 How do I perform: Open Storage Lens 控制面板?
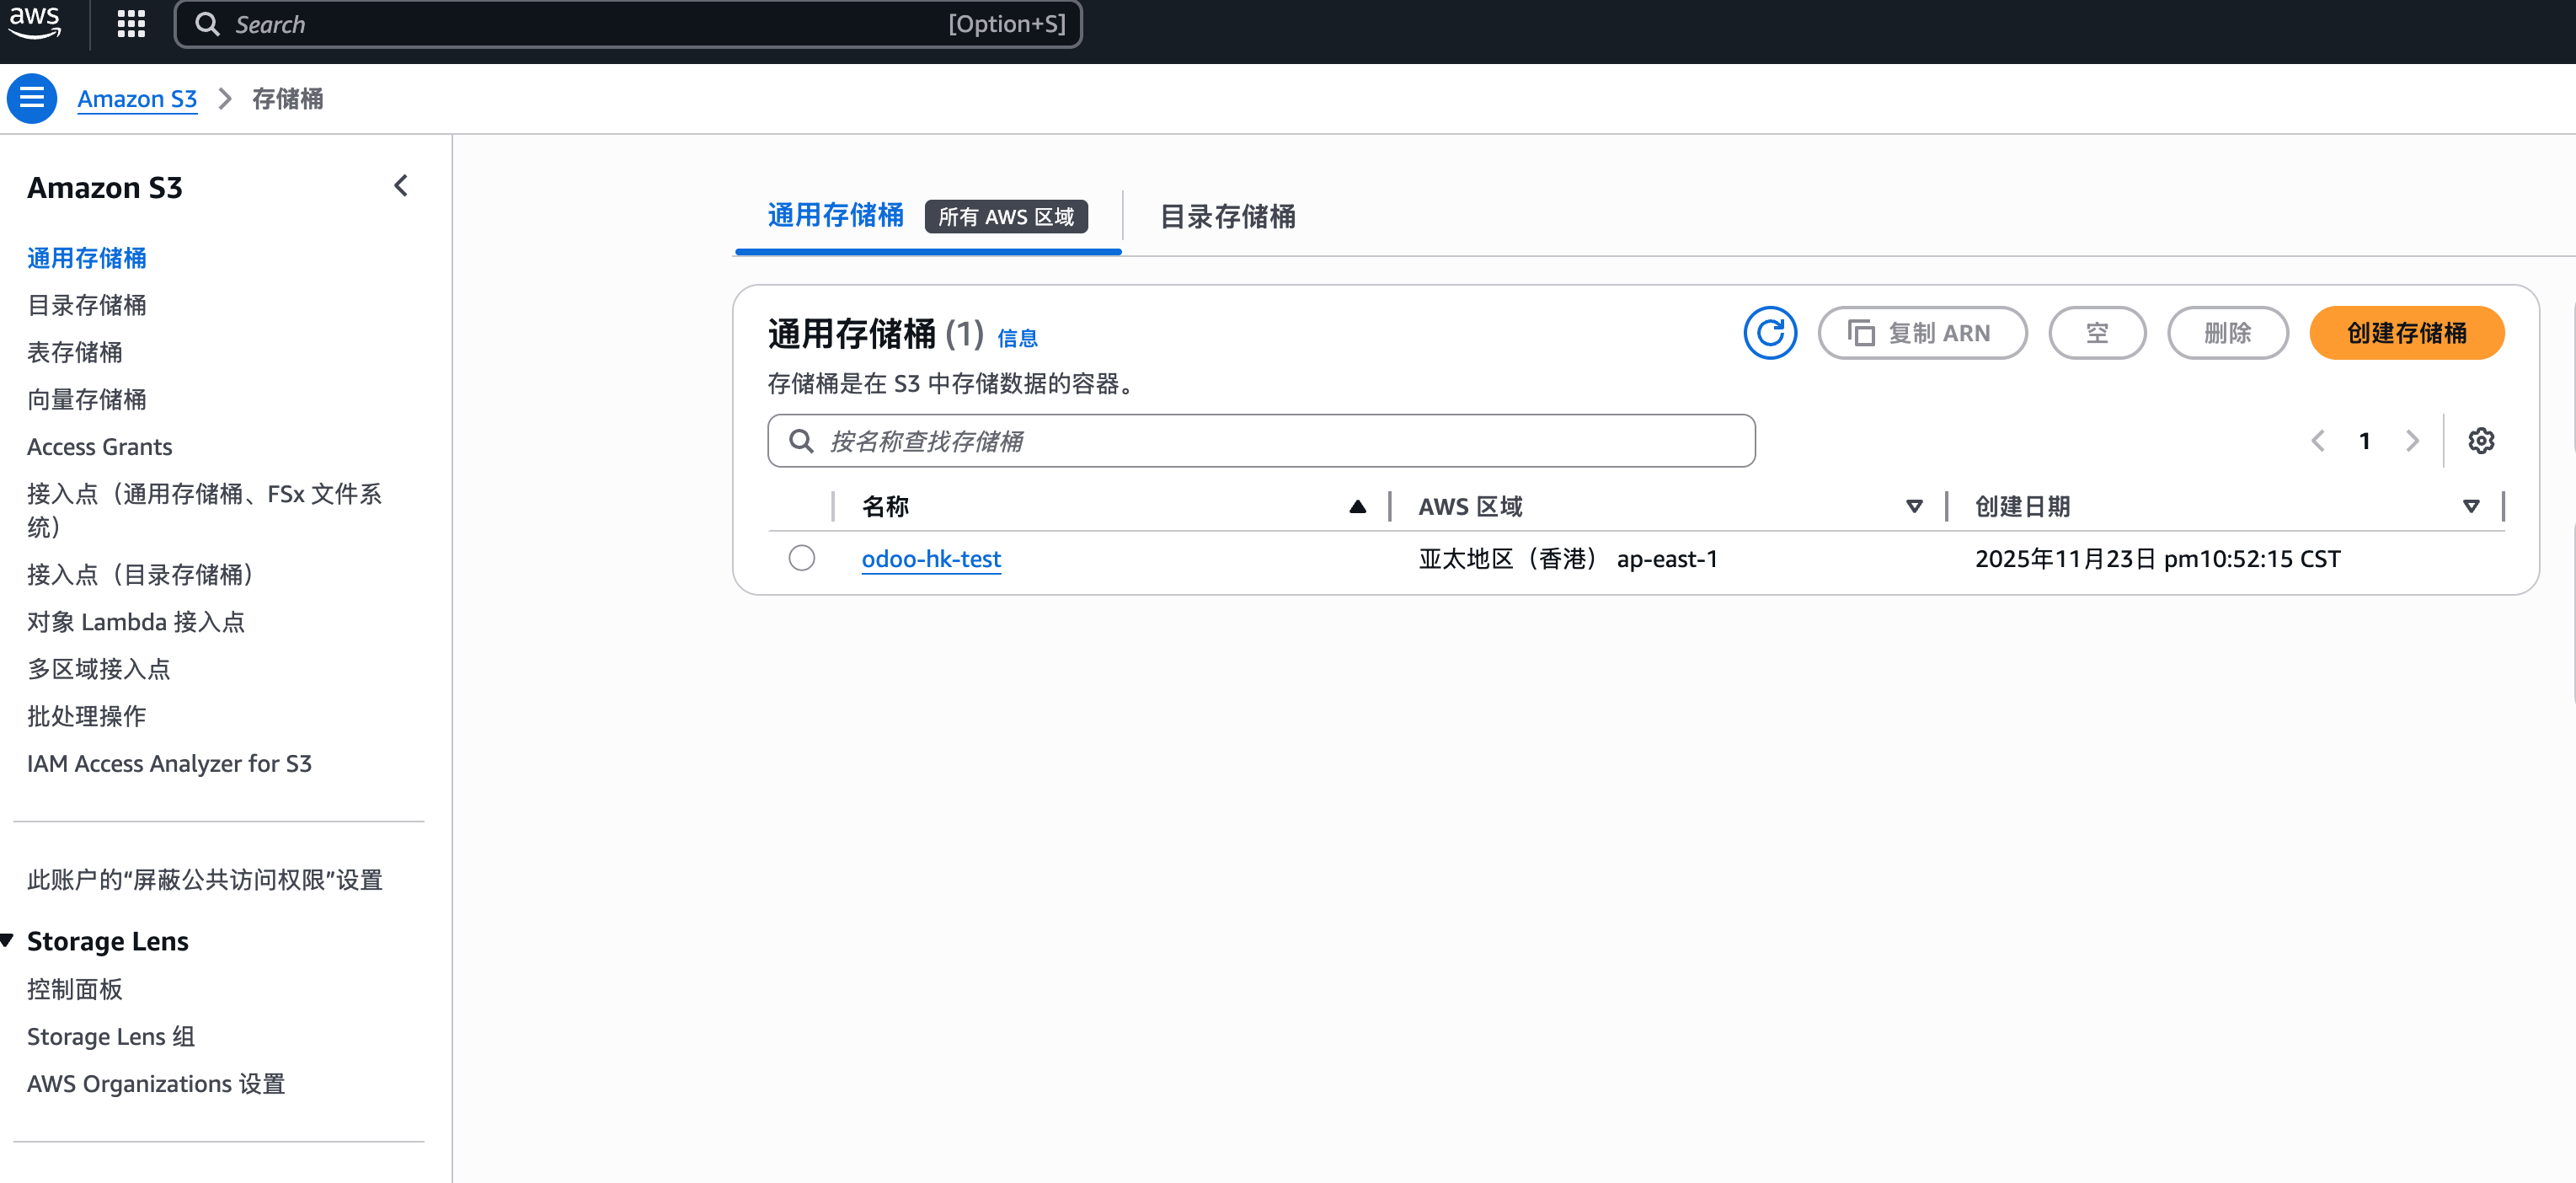tap(75, 989)
